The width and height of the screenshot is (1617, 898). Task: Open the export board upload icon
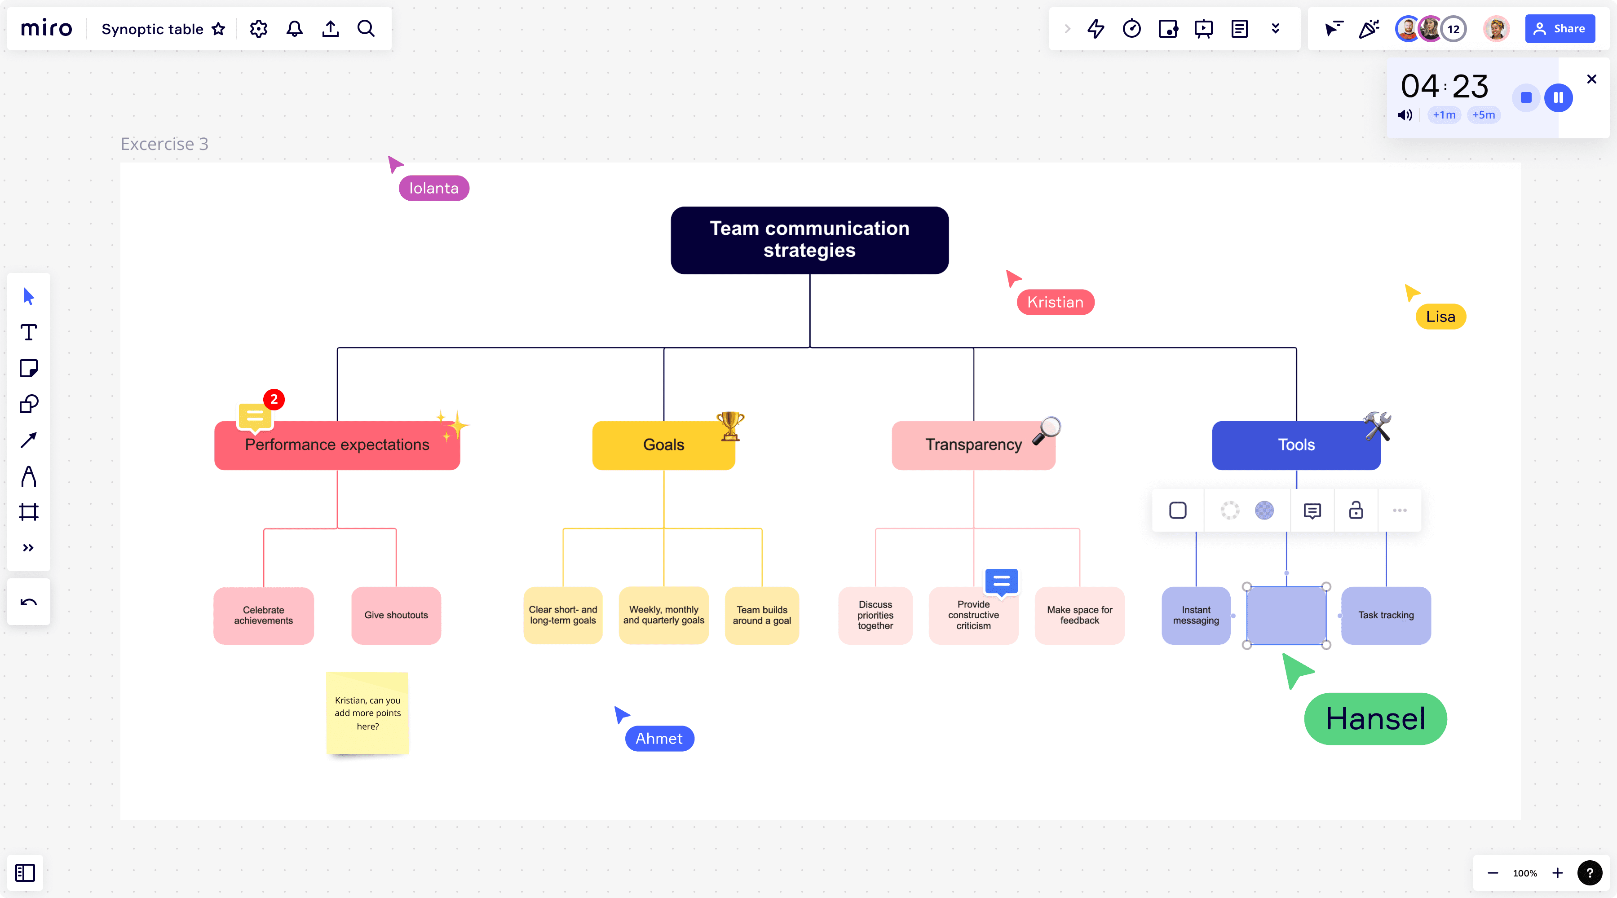click(x=331, y=29)
